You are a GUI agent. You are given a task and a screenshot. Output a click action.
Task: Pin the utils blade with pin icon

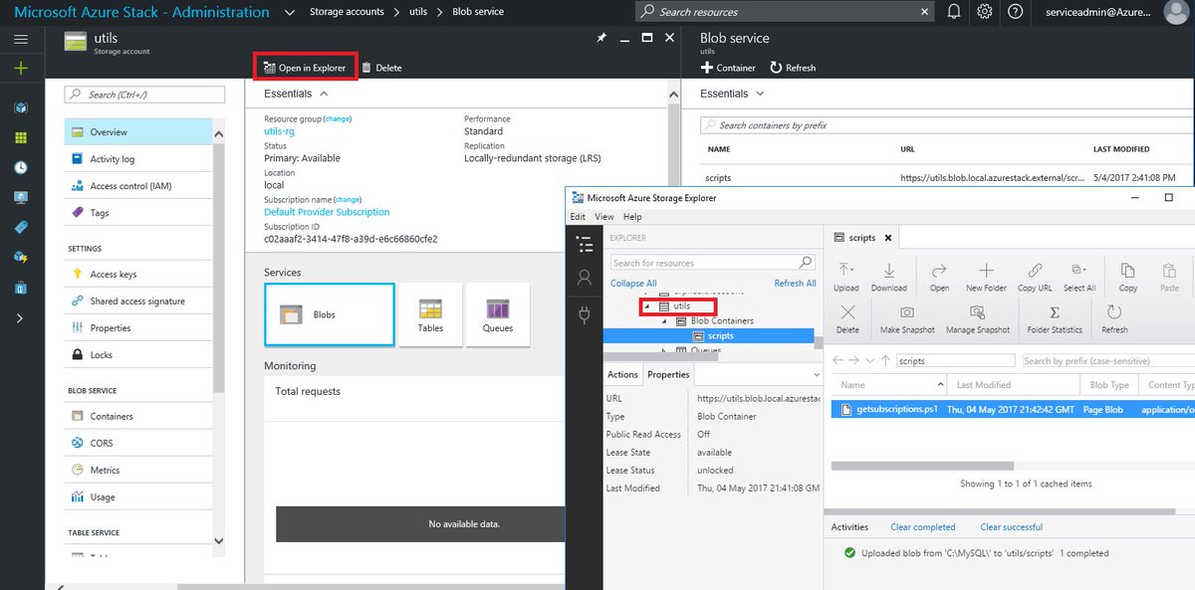pyautogui.click(x=600, y=38)
